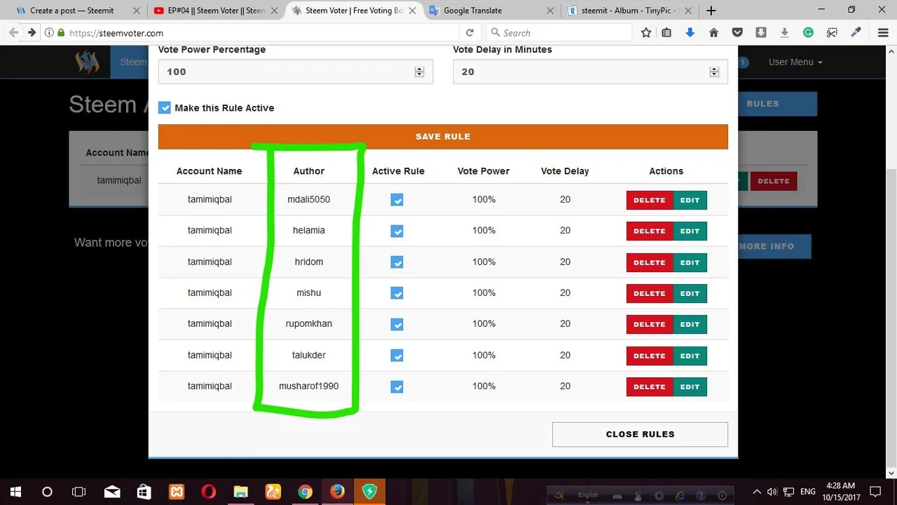Image resolution: width=897 pixels, height=505 pixels.
Task: Reload the steemvoter.com page
Action: (470, 33)
